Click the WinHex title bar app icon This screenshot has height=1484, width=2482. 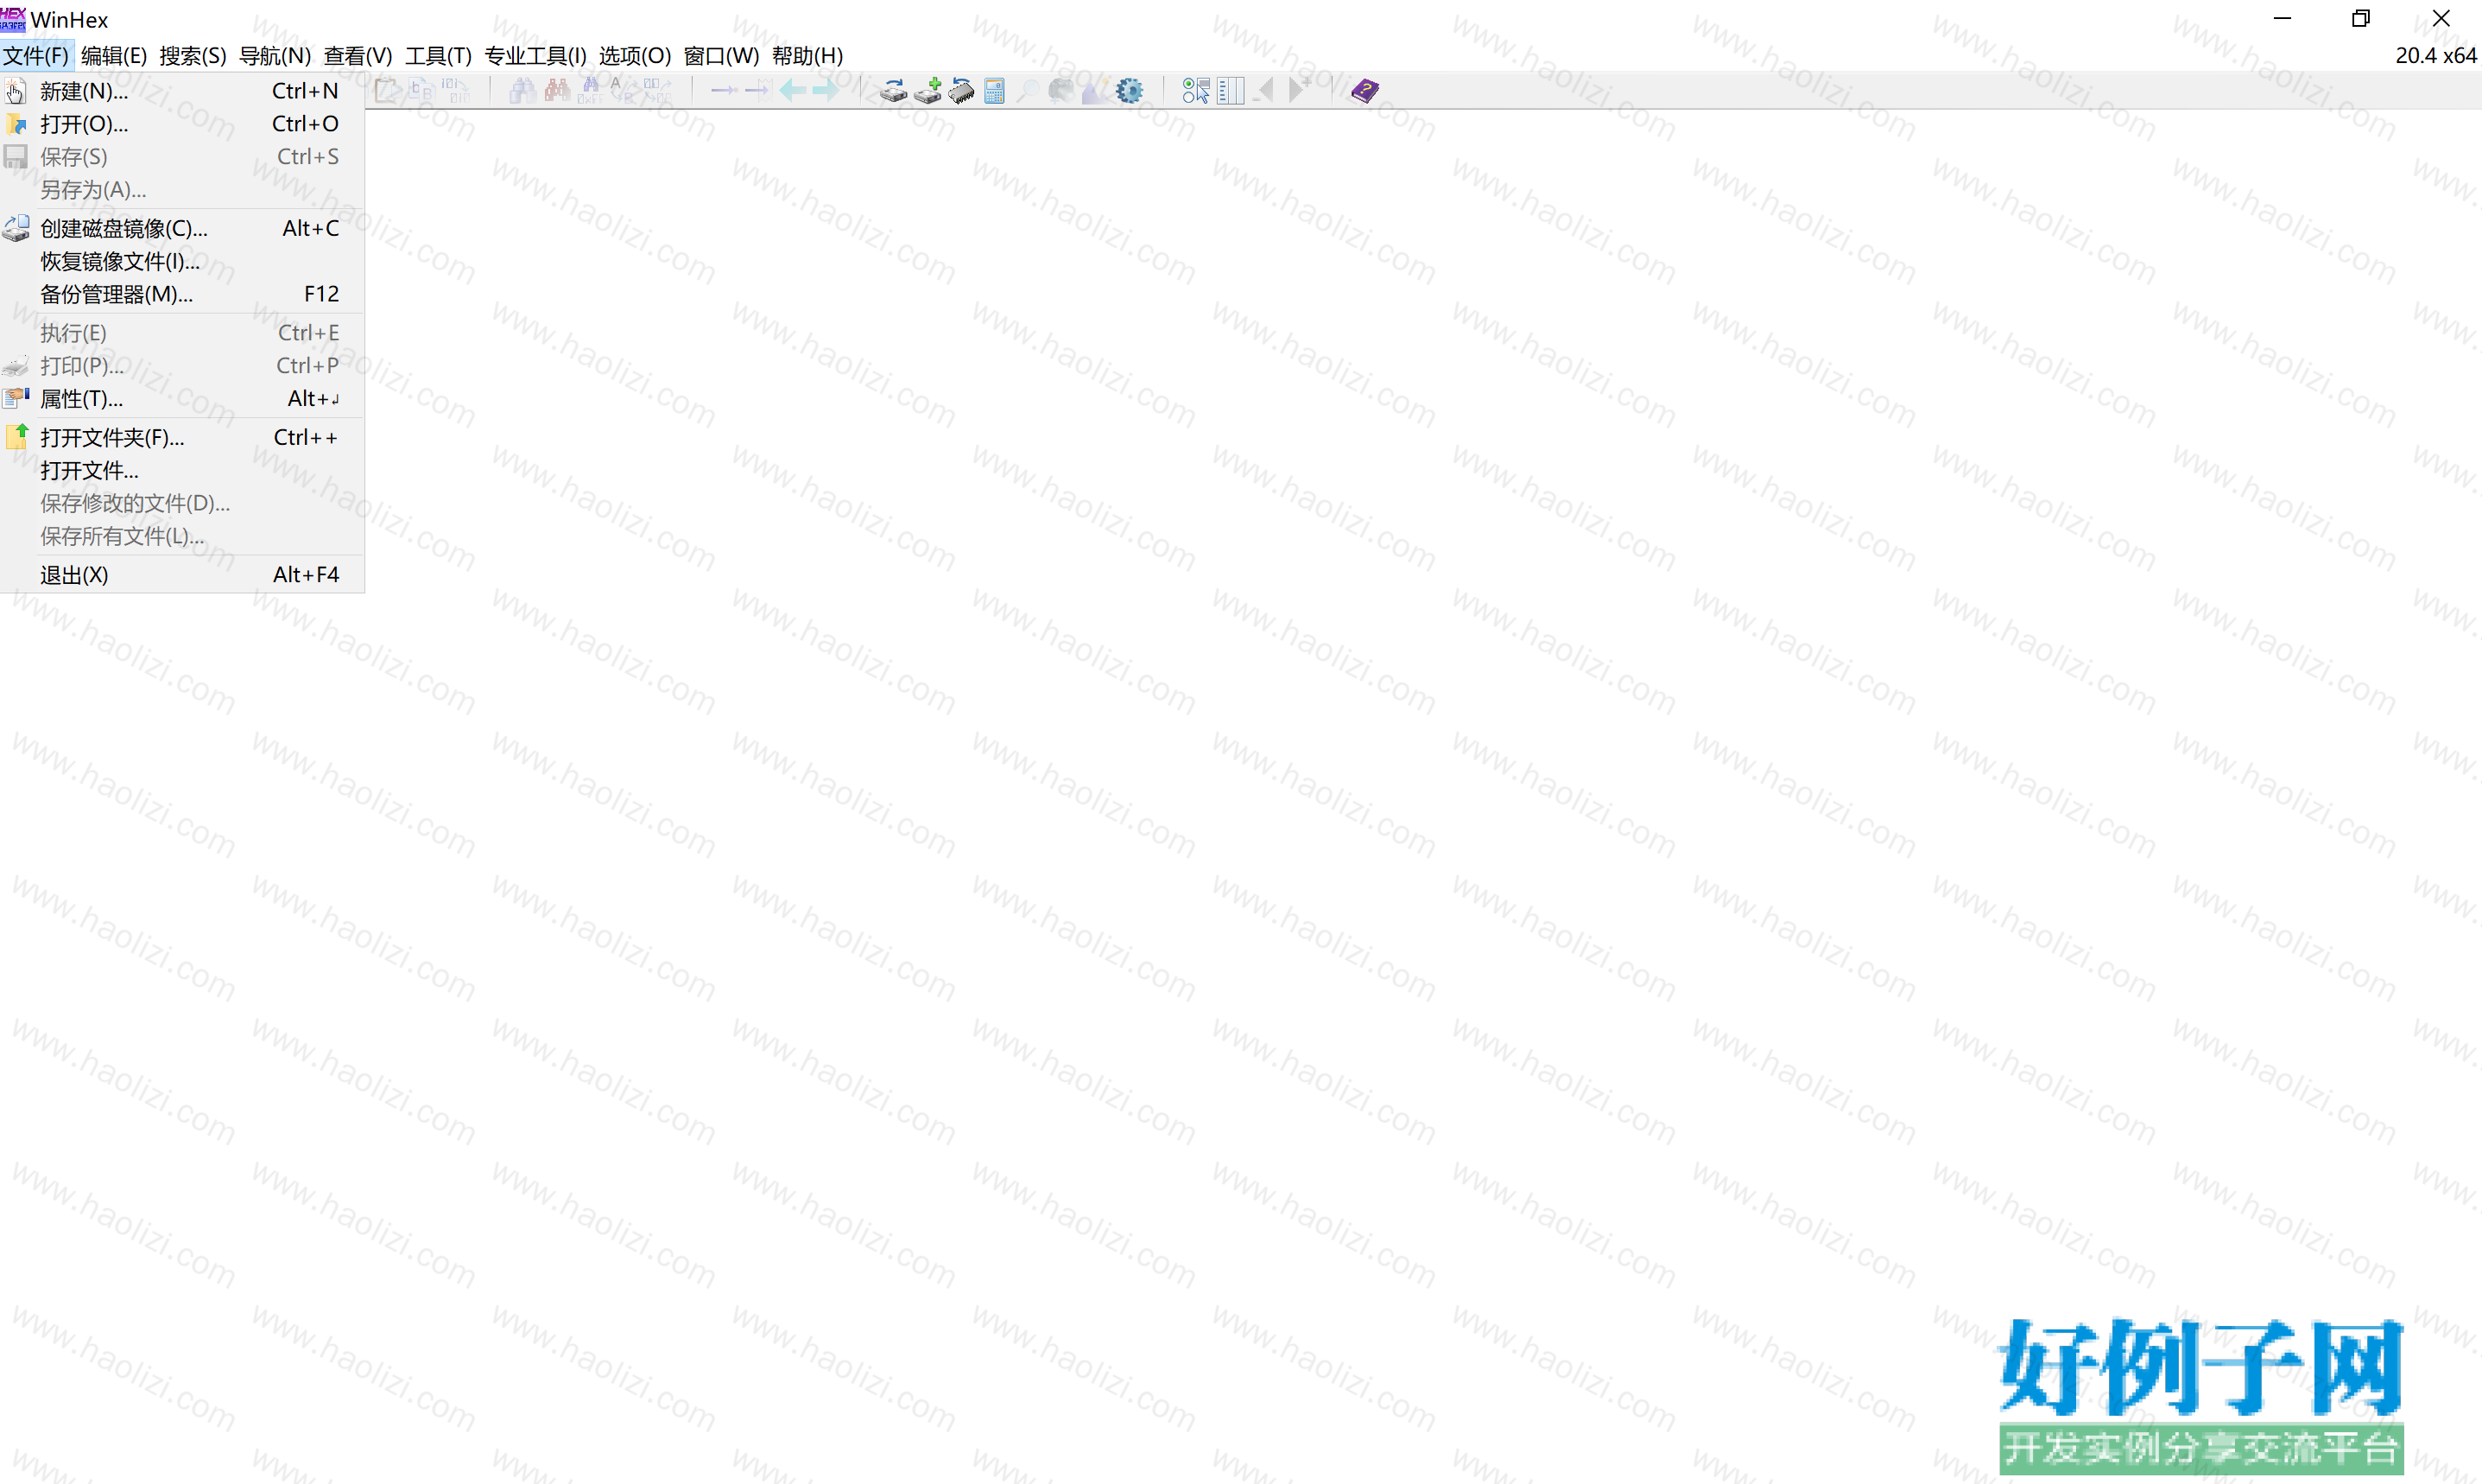point(13,19)
